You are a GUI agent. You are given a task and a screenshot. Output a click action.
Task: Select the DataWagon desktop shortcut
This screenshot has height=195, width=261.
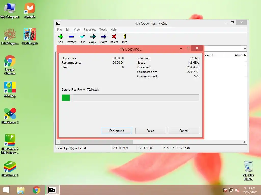[10, 37]
